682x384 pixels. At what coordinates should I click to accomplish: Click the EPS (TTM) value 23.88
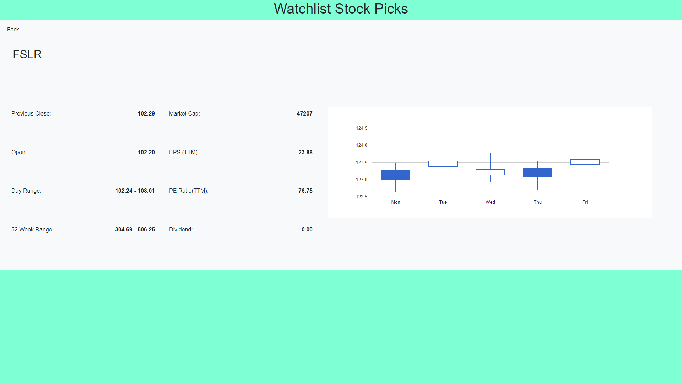[x=305, y=152]
